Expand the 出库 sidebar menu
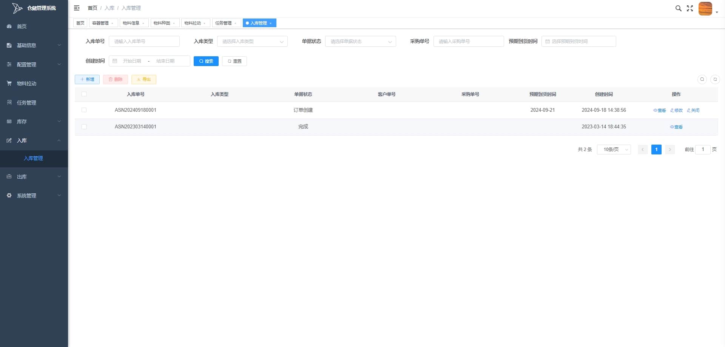 34,177
